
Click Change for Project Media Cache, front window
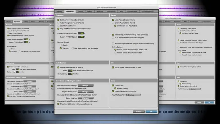pos(86,92)
